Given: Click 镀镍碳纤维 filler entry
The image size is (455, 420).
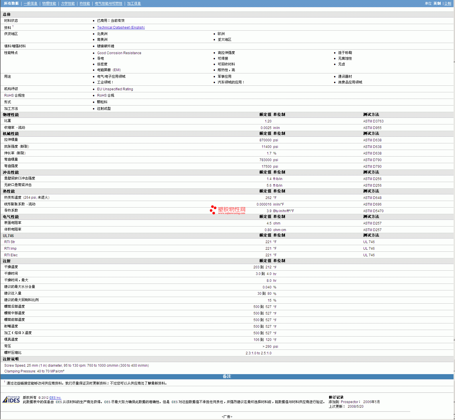Looking at the screenshot, I should pos(106,46).
